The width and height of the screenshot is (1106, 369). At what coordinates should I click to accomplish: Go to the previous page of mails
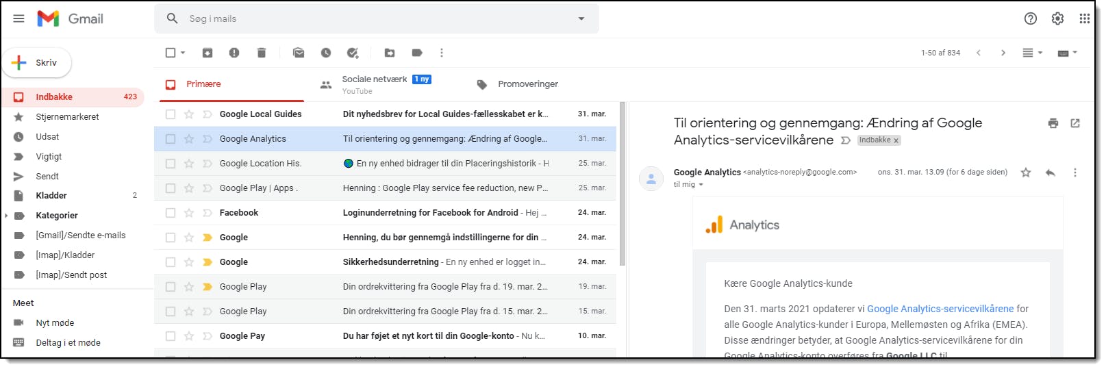coord(979,53)
